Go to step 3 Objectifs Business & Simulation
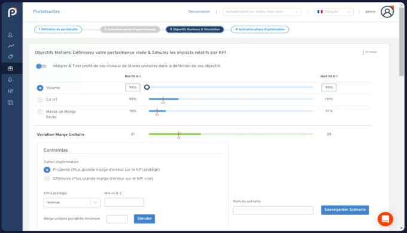 tap(195, 29)
